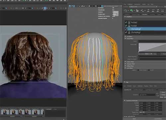Toggle the Clumping1 modifier checkbox
The image size is (166, 120).
(x=126, y=32)
